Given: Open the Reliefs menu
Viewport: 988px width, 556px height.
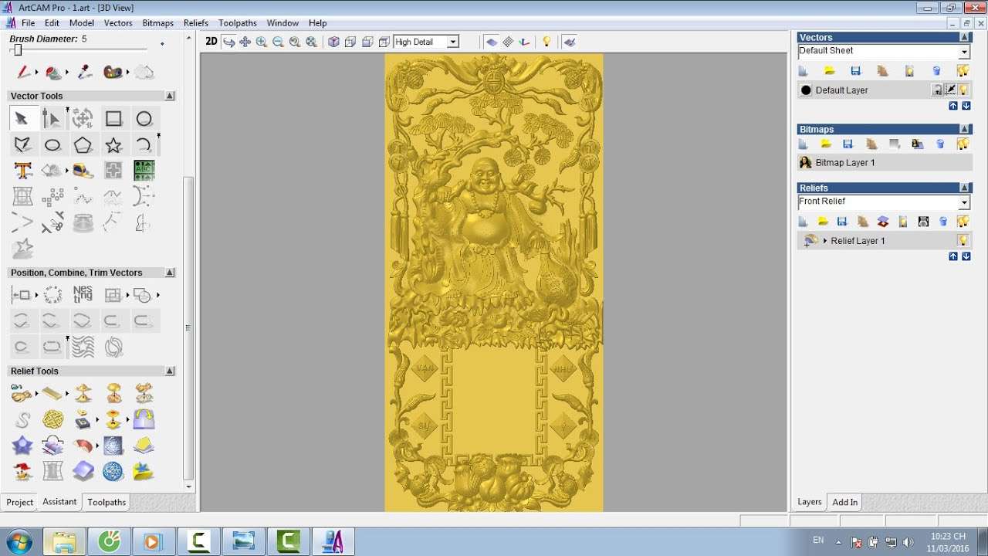Looking at the screenshot, I should pos(196,23).
